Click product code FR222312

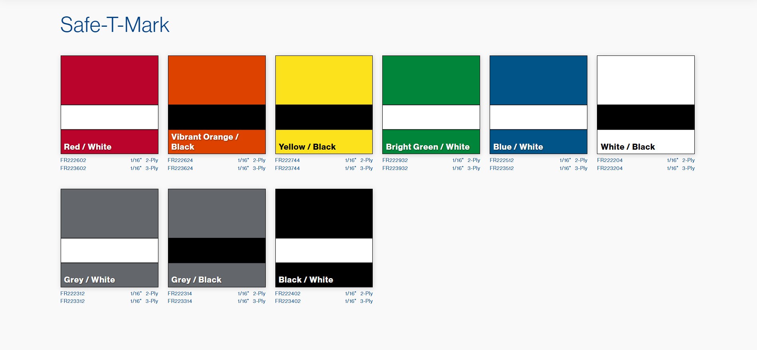click(x=73, y=294)
